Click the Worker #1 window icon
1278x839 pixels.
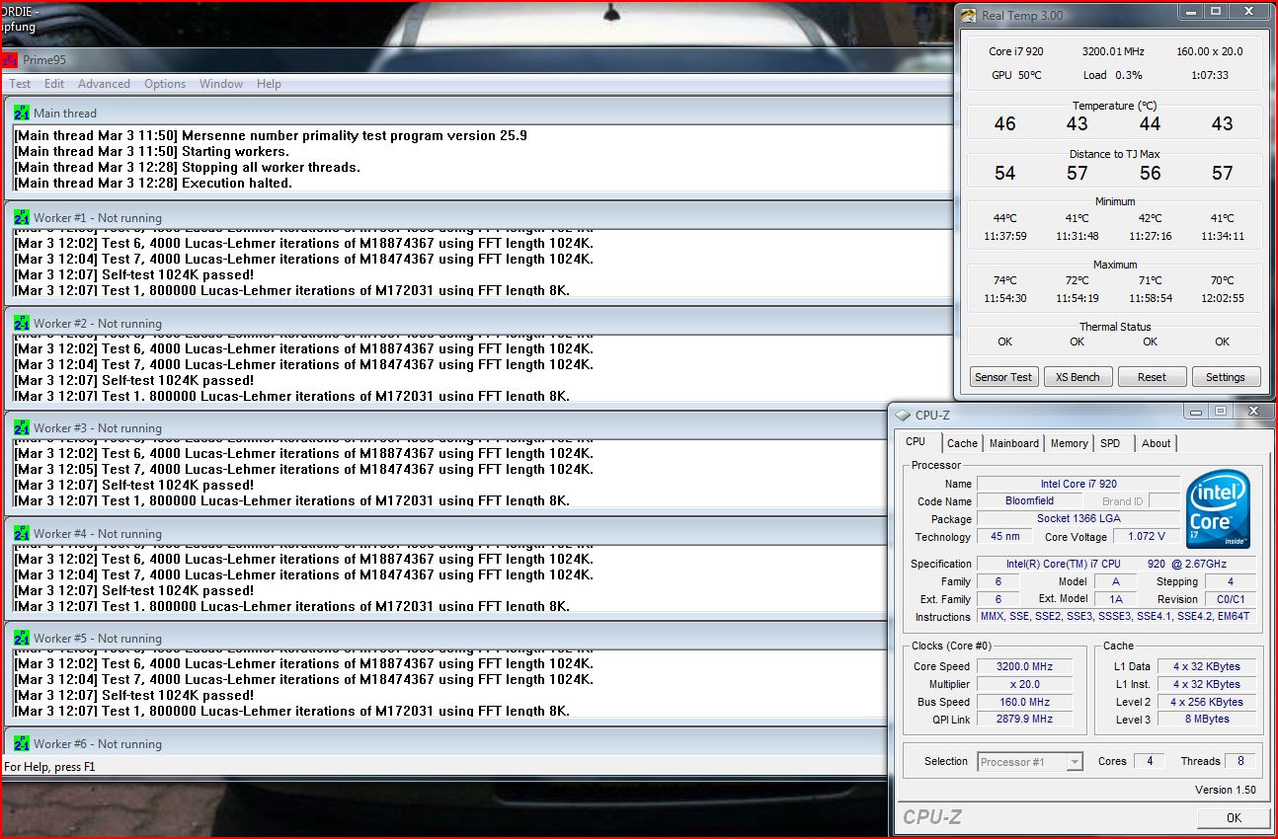click(x=22, y=217)
